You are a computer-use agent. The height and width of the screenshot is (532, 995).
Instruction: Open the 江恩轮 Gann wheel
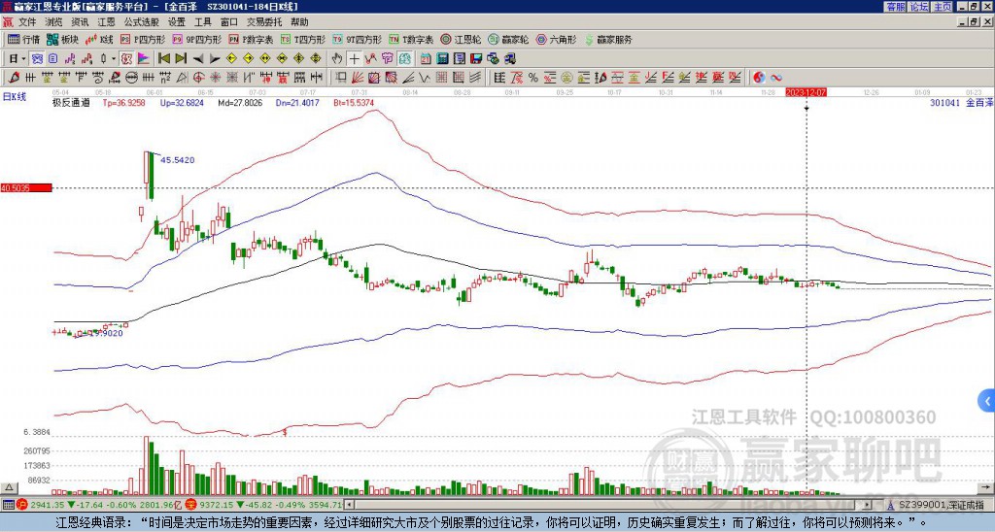(462, 39)
